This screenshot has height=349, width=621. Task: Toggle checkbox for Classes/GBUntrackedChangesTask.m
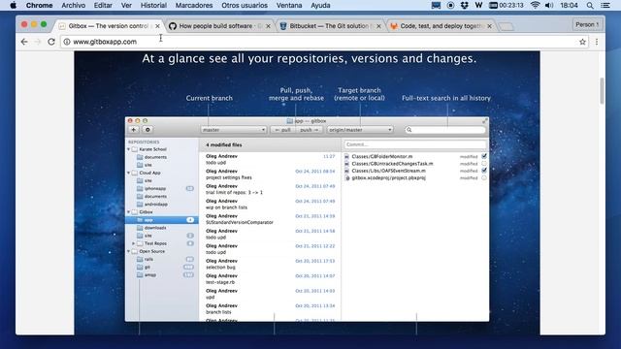[484, 164]
